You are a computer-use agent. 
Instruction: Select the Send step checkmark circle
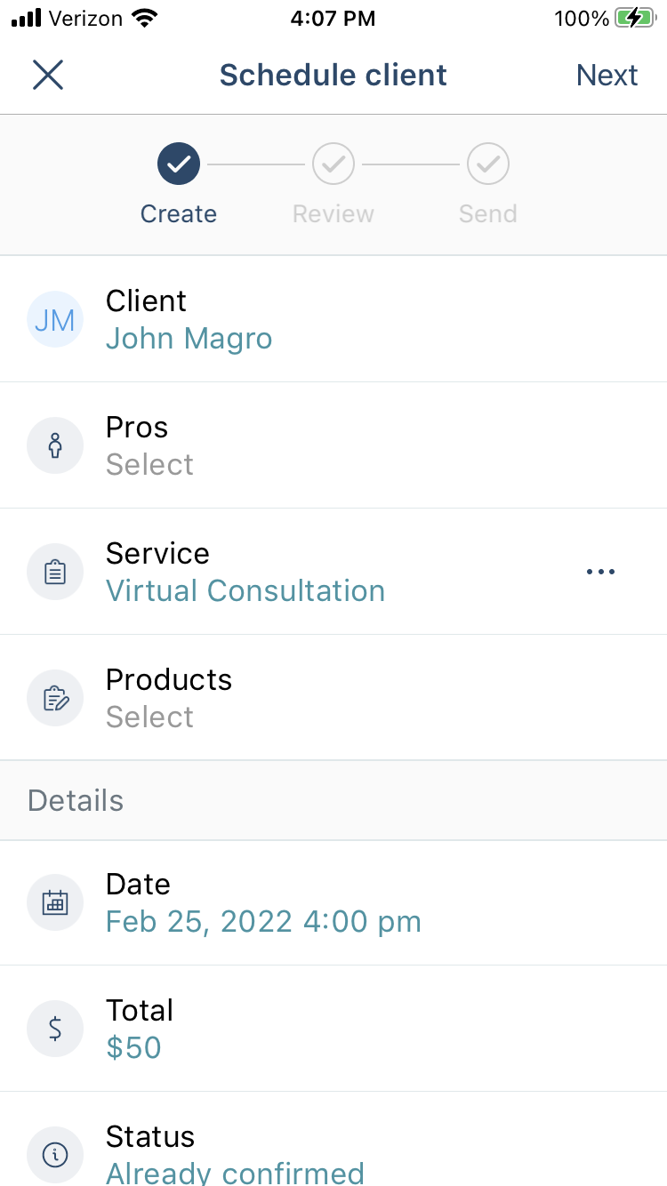(x=488, y=164)
